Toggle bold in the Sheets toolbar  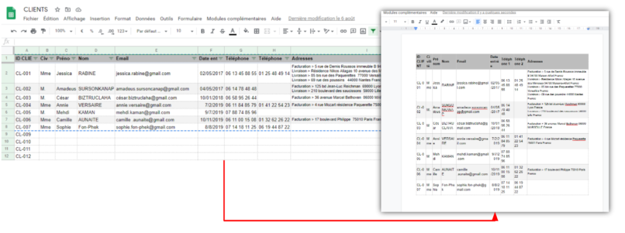(203, 31)
